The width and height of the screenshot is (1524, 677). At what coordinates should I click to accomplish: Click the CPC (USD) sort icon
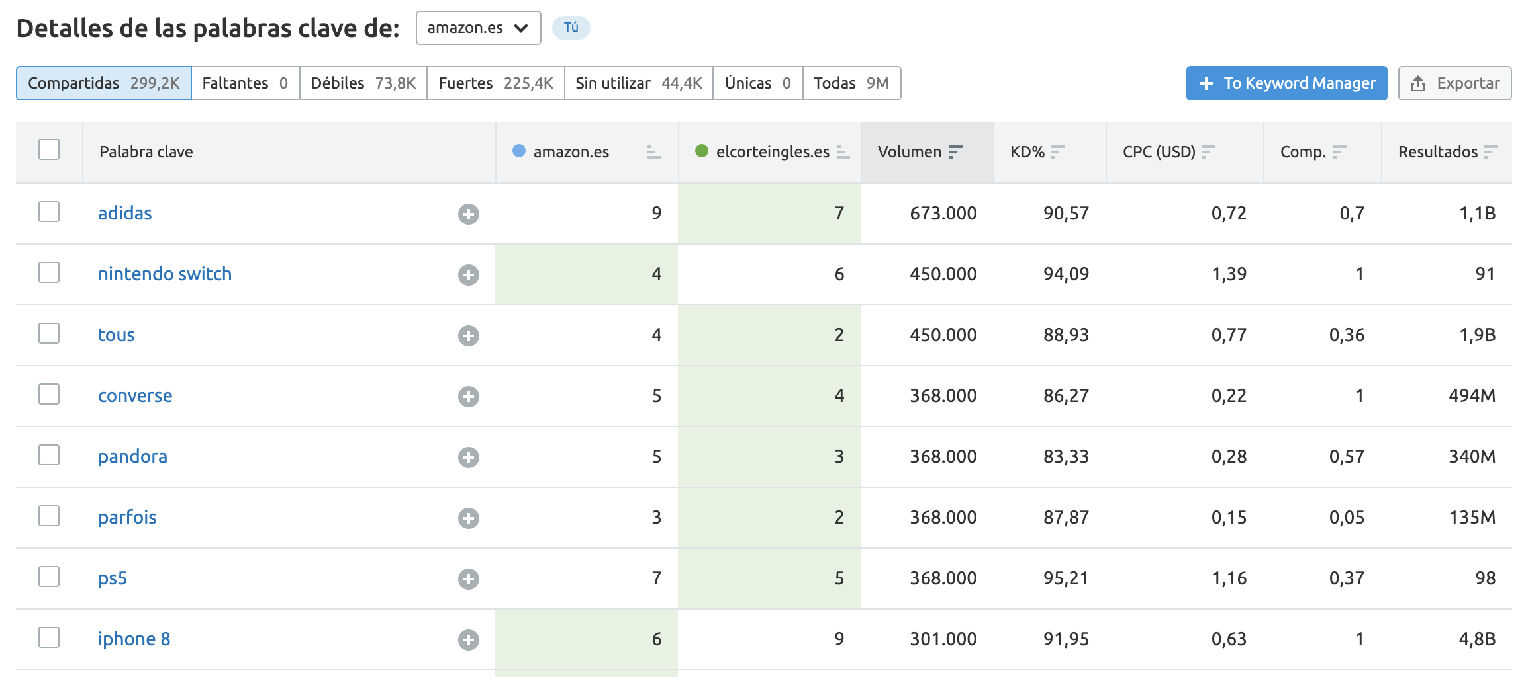point(1208,152)
